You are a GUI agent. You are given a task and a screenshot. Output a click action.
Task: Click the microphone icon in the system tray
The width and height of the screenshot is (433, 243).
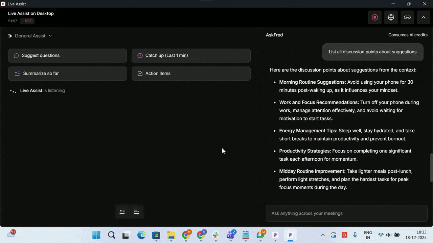point(355,235)
